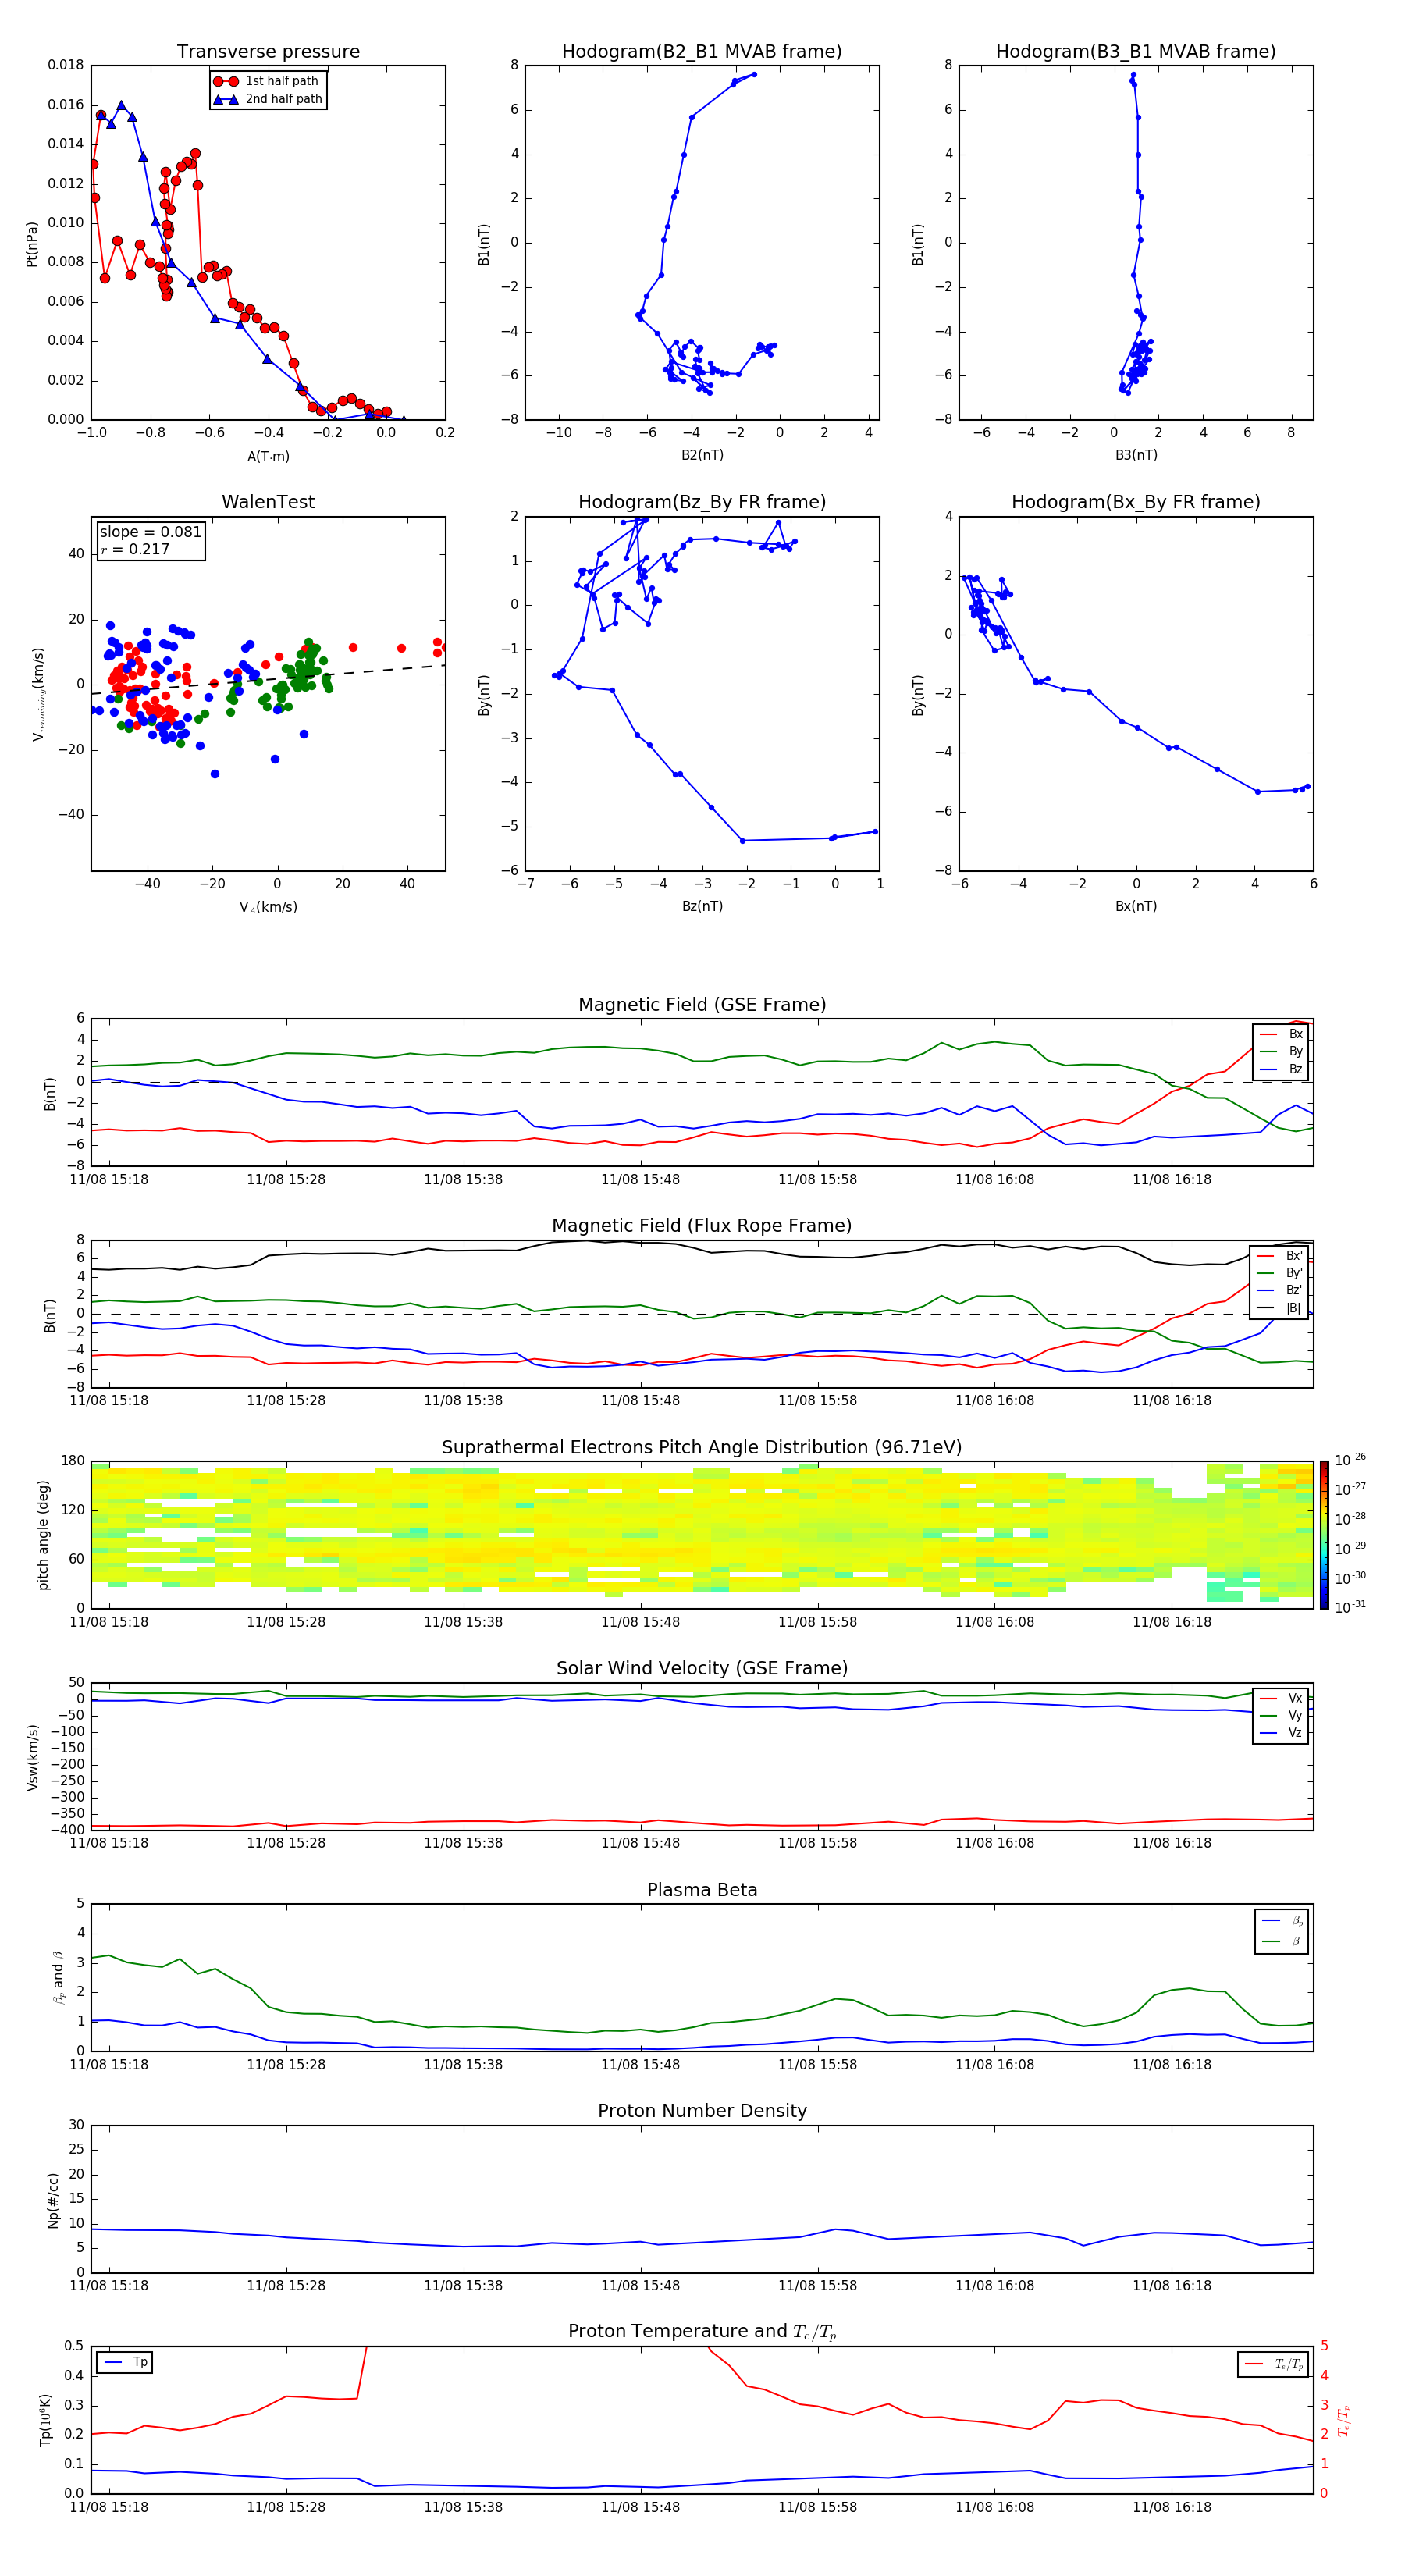Select "Bx" in the GSE Frame legend
Screen dimensions: 1405x2576
pos(1282,1034)
